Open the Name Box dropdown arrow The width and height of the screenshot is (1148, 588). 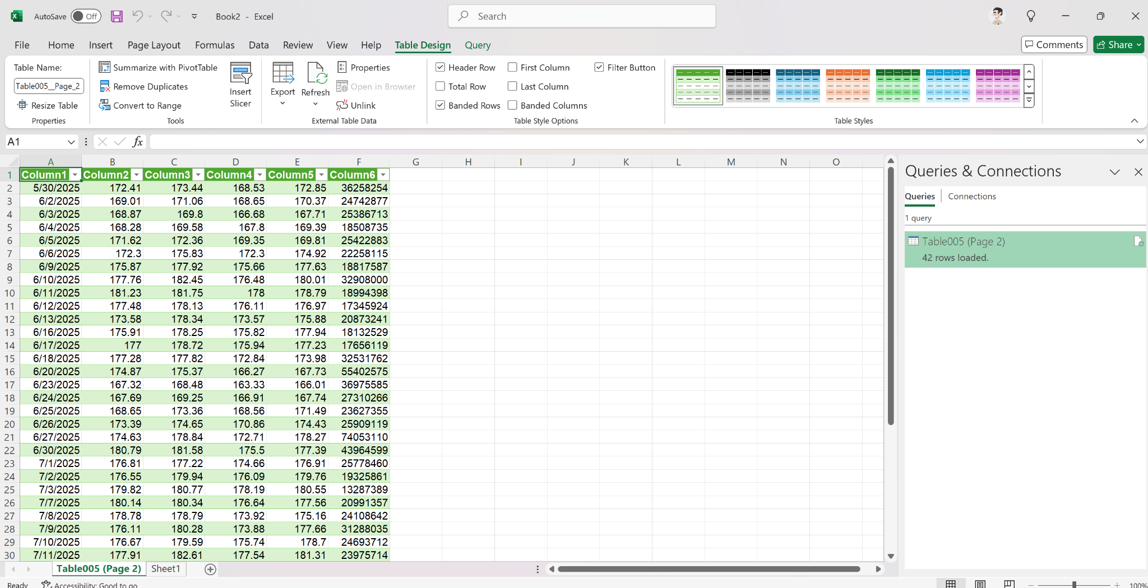click(71, 142)
